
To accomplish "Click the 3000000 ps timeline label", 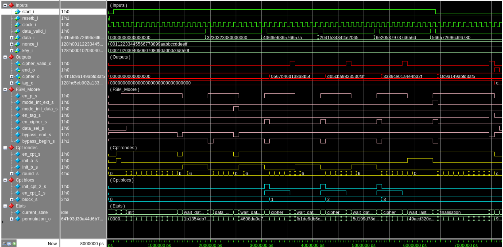I will pyautogui.click(x=261, y=245).
